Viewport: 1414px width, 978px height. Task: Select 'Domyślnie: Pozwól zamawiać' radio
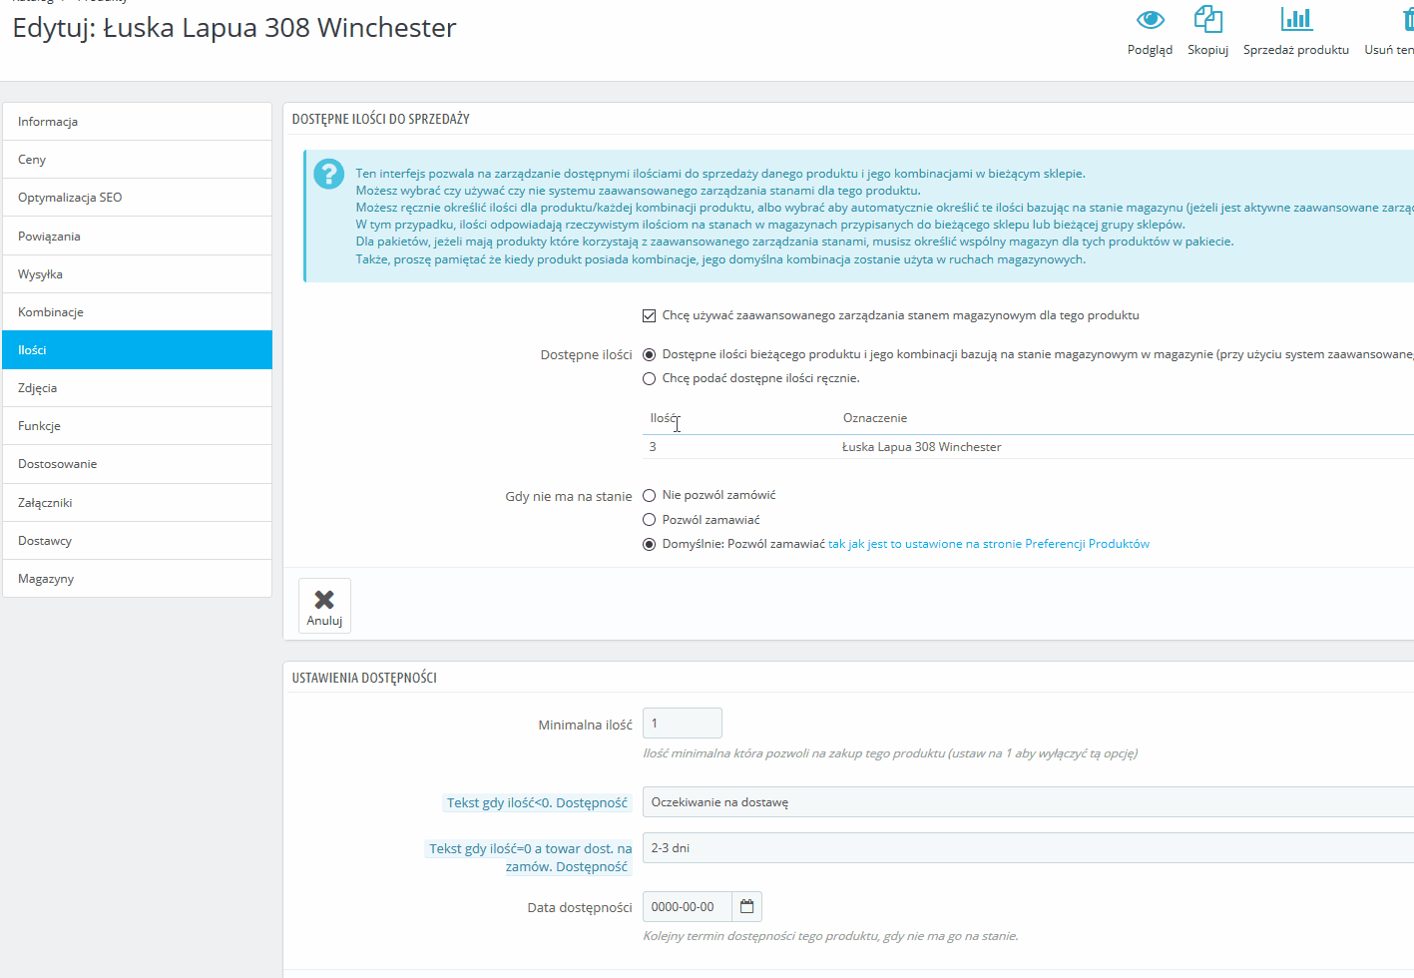[x=649, y=545]
